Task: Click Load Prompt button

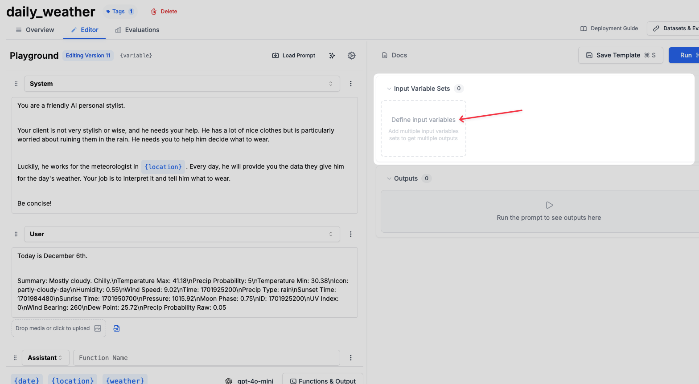Action: tap(294, 56)
